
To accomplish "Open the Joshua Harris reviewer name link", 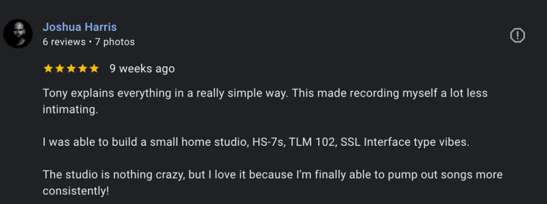I will 80,27.
